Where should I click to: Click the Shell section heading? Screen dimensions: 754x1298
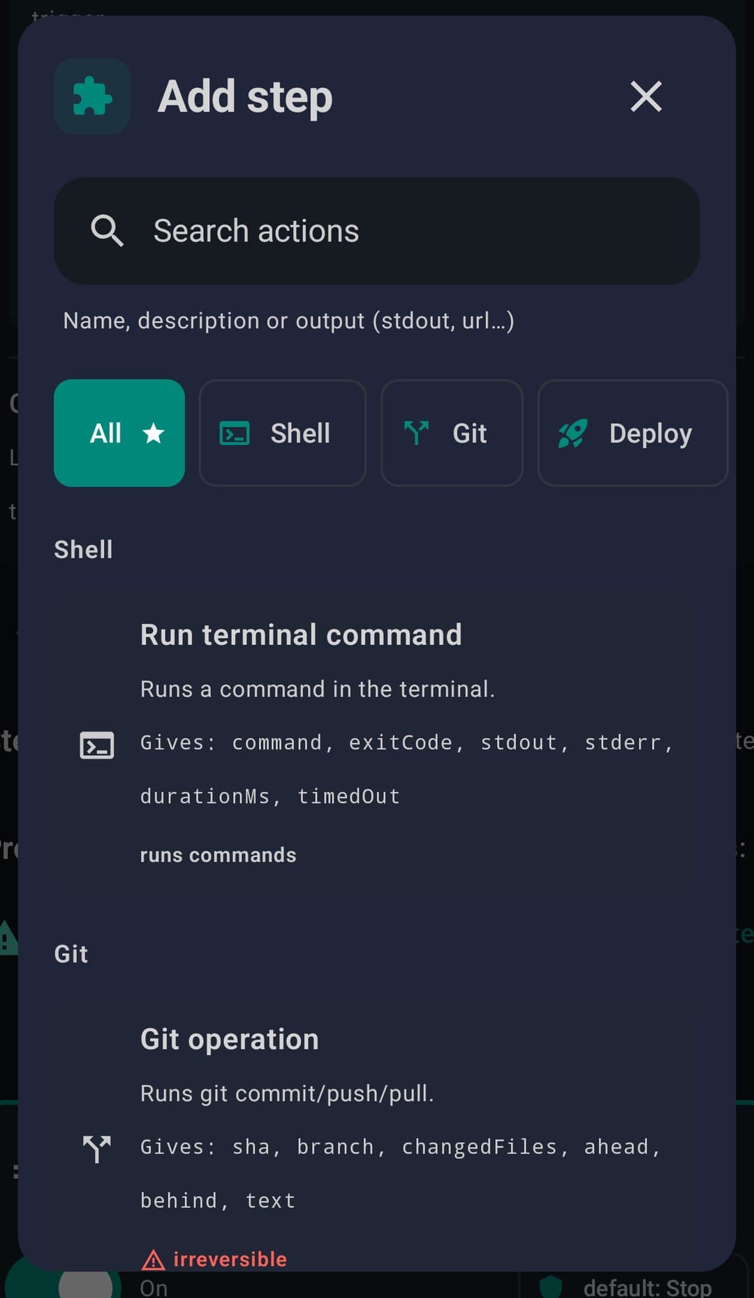coord(83,549)
